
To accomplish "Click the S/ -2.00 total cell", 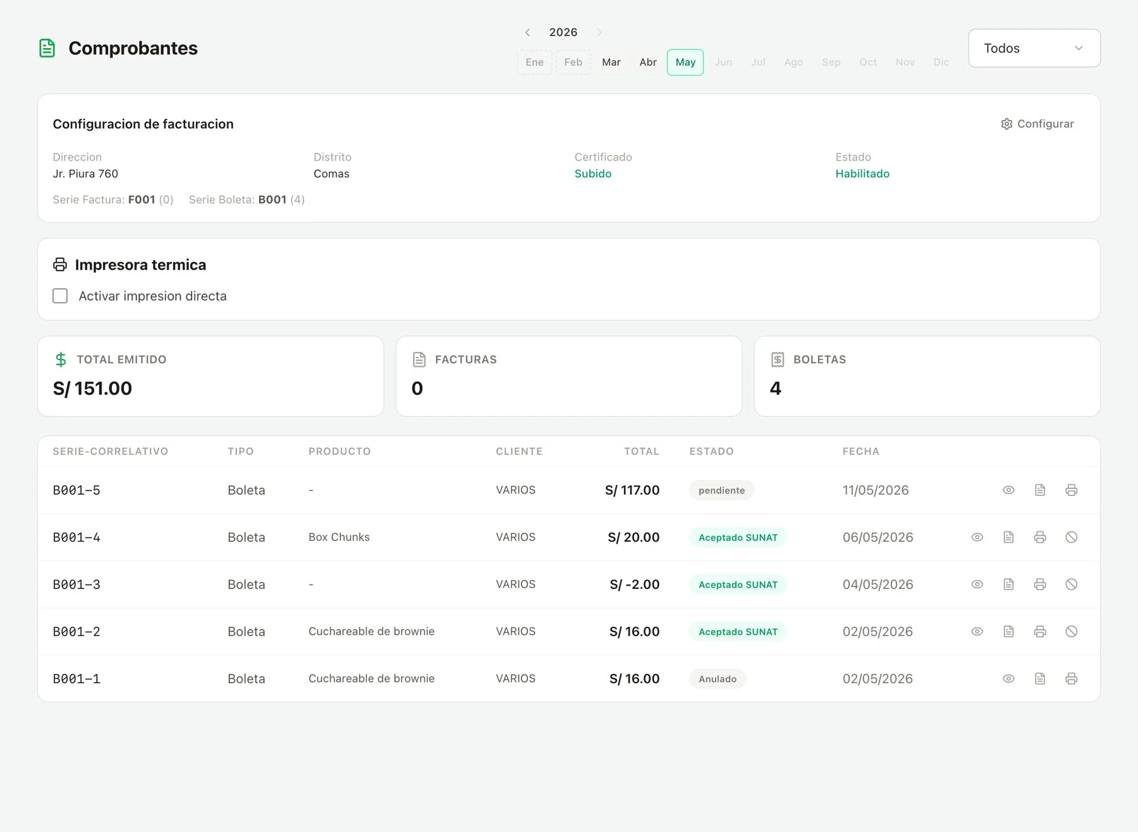I will [x=635, y=585].
